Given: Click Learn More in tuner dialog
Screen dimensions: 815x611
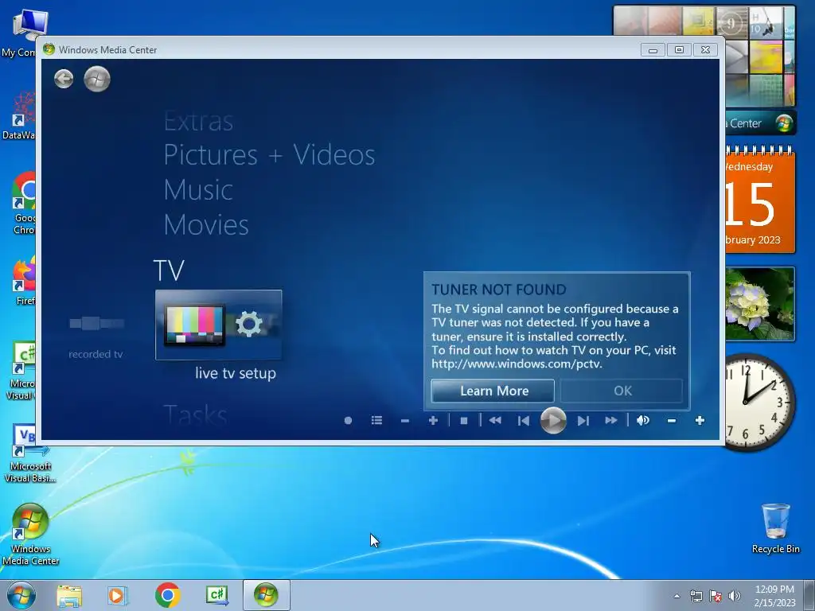Looking at the screenshot, I should (x=493, y=391).
